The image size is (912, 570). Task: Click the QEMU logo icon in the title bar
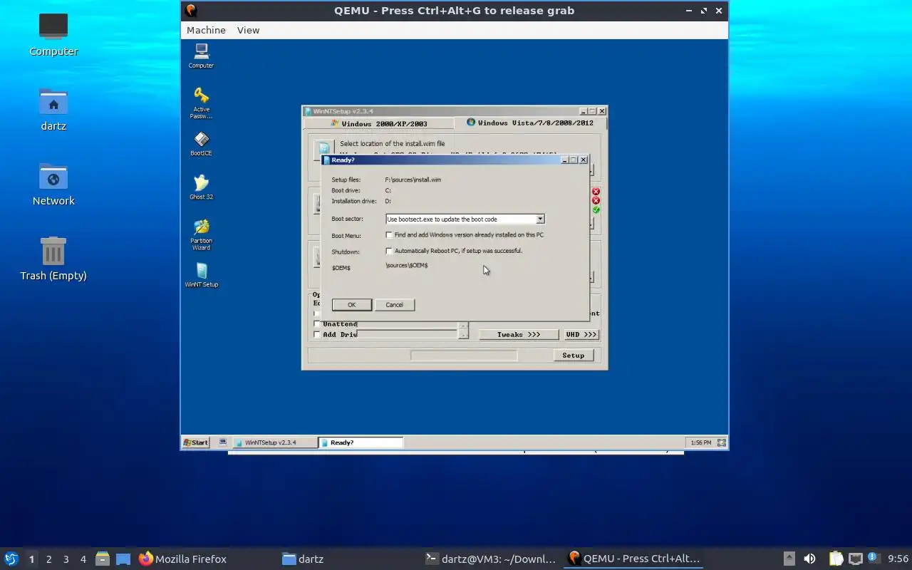coord(190,11)
